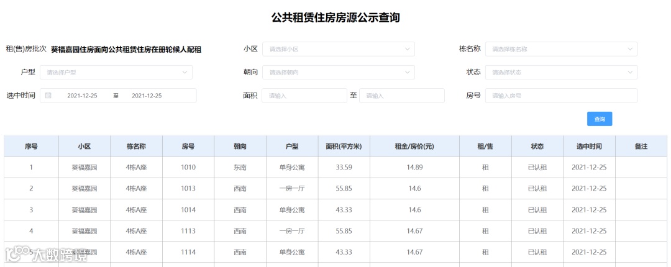Click the 栋名称 column header in table
Viewport: 671px width, 267px height.
tap(136, 147)
